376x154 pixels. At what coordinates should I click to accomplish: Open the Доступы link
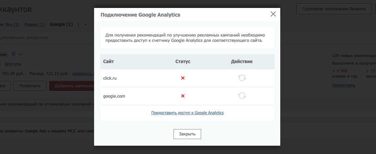(13, 64)
